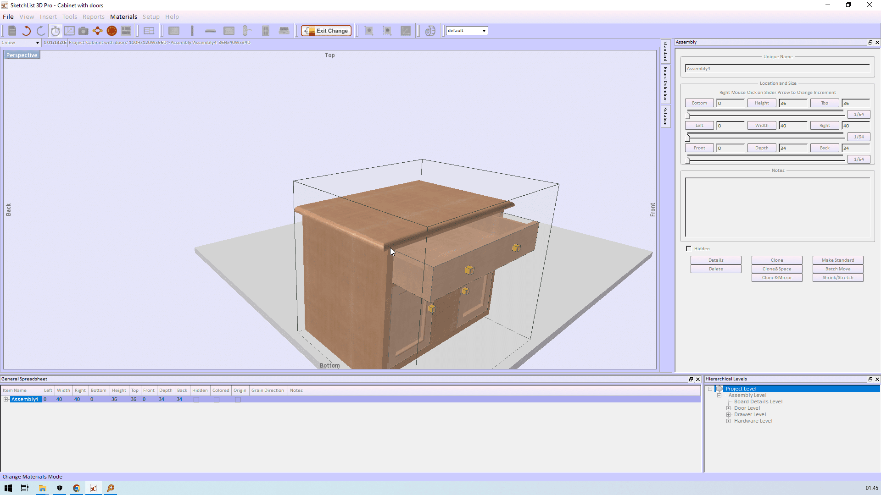Expand the Door Level tree node
The height and width of the screenshot is (495, 881).
coord(728,408)
